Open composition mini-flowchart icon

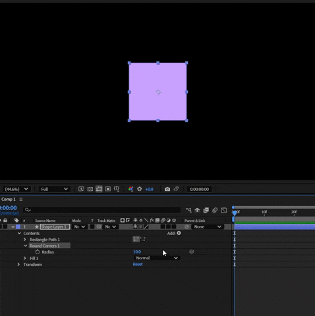[188, 210]
